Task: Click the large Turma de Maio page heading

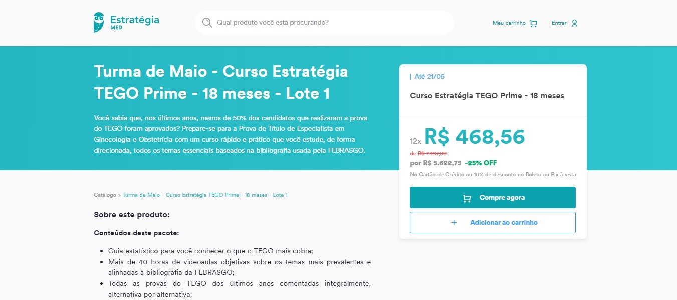Action: [221, 82]
